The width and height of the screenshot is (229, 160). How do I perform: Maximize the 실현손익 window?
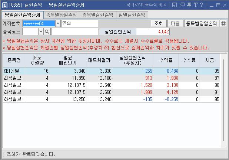(x=218, y=6)
